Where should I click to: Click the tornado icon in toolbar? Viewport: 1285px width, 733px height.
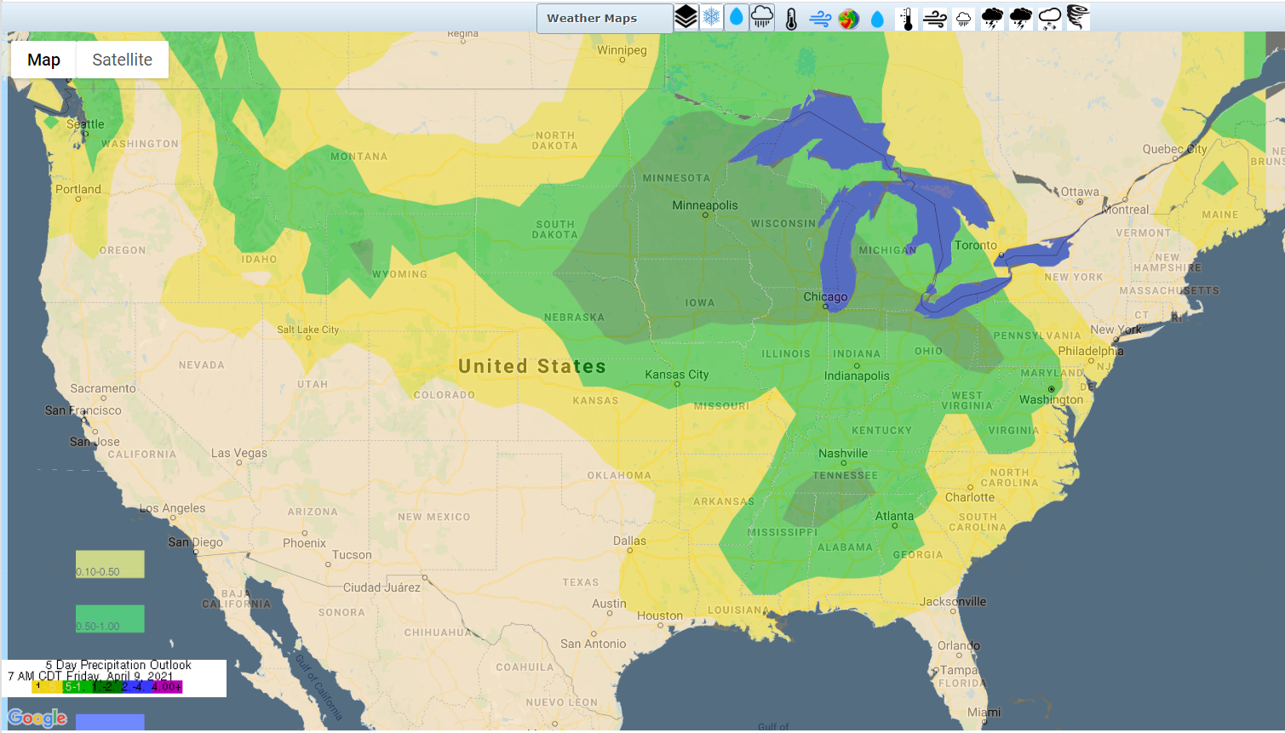click(x=1077, y=17)
